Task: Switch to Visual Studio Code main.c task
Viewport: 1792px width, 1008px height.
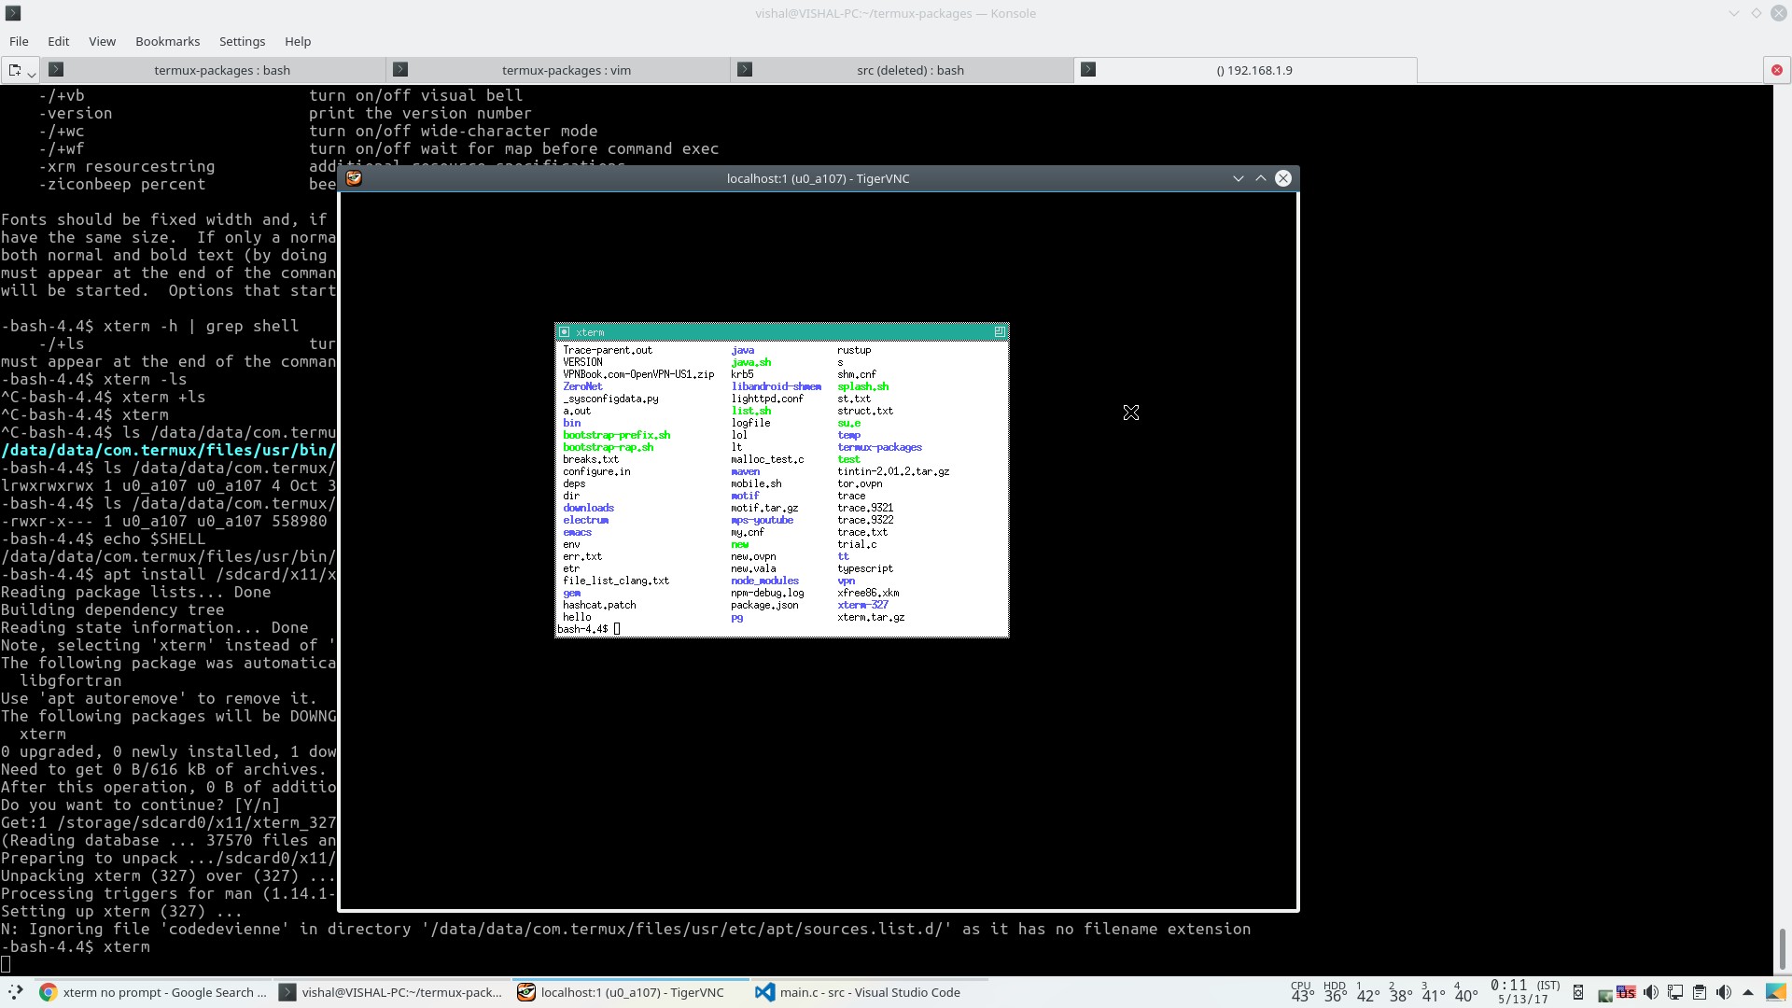Action: (x=869, y=992)
